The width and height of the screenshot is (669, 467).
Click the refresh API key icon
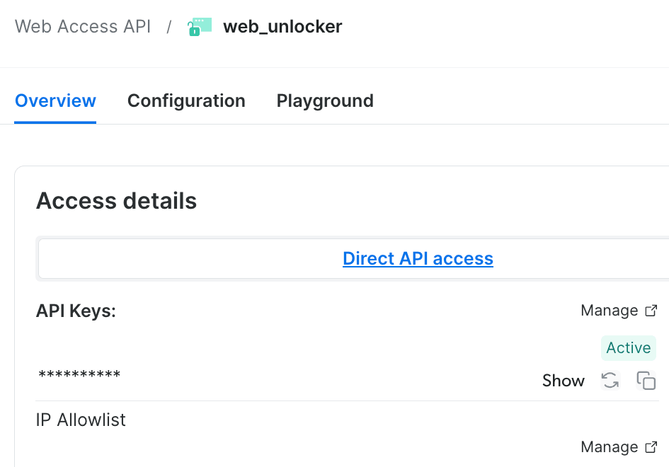click(610, 380)
